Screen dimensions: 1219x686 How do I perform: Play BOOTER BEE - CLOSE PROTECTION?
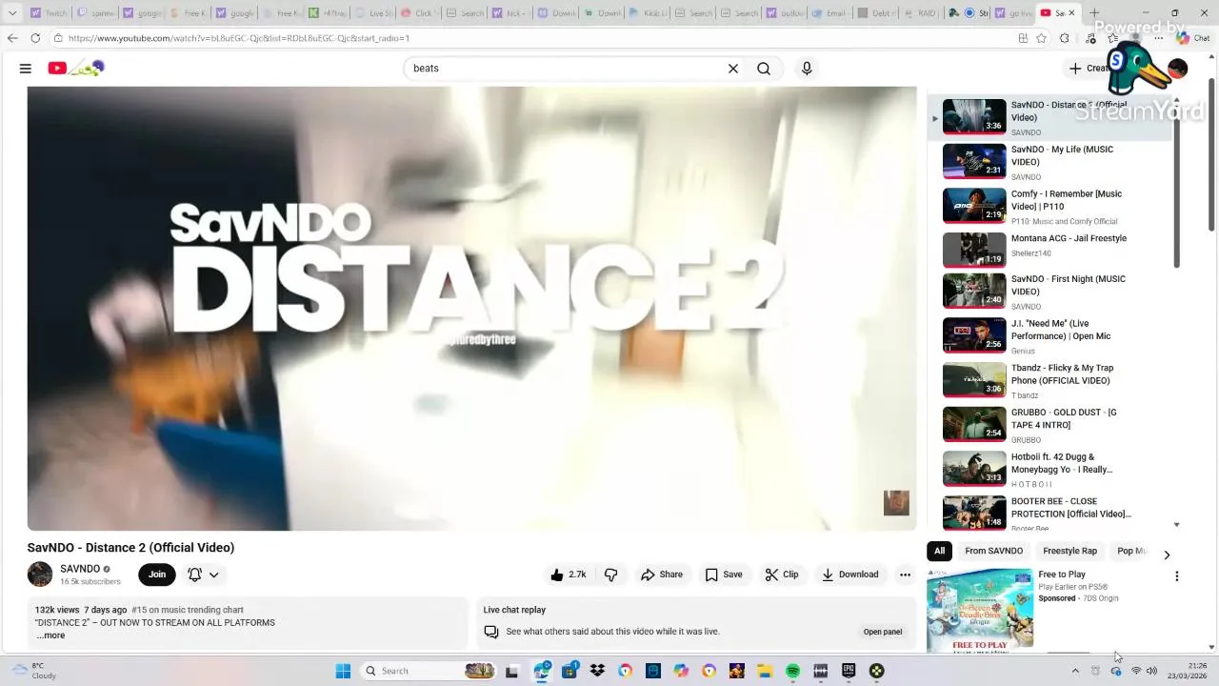pos(1050,514)
